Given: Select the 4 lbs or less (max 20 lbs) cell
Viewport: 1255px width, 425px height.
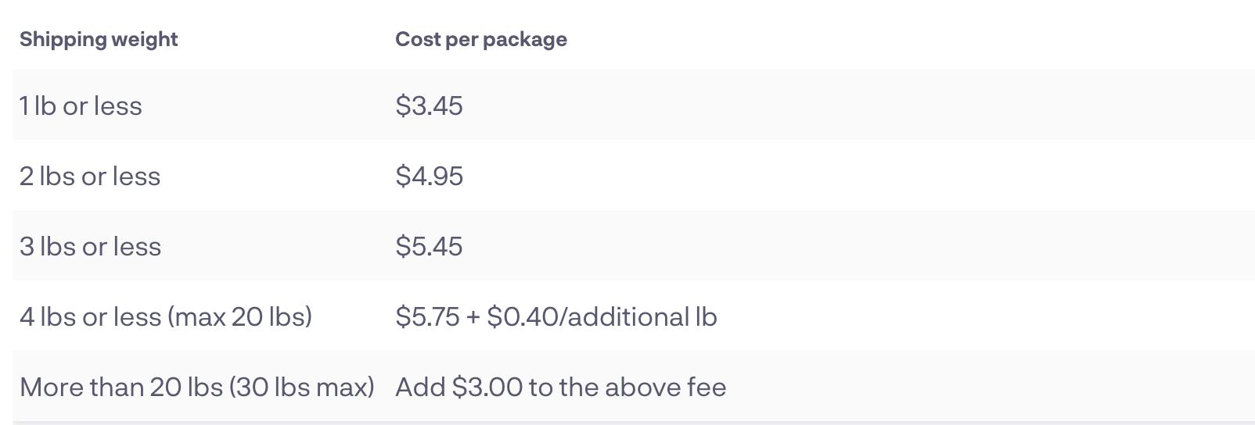Looking at the screenshot, I should coord(166,316).
